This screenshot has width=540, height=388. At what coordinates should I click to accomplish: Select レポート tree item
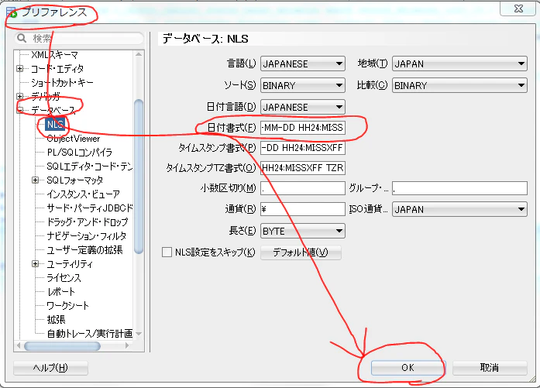(x=60, y=292)
